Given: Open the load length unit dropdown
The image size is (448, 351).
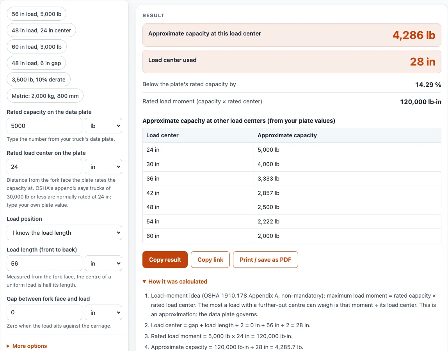Looking at the screenshot, I should [x=103, y=263].
